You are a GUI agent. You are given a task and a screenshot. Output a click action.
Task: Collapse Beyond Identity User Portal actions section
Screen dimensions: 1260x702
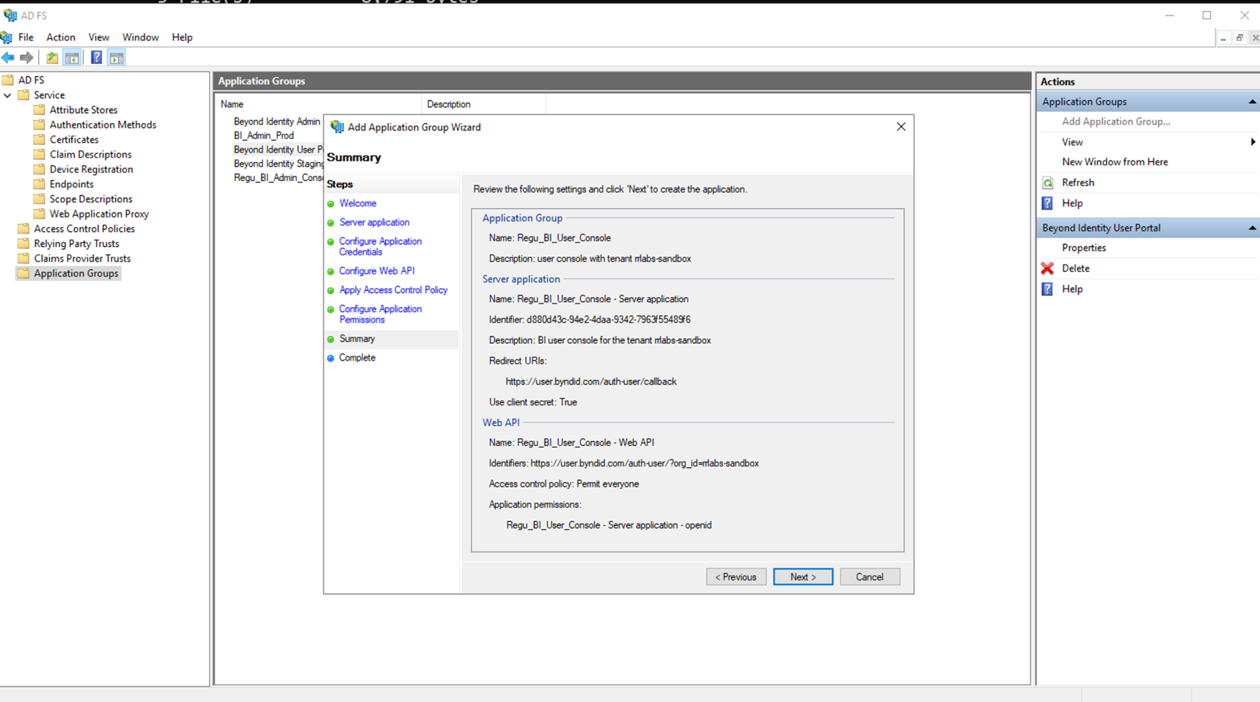point(1251,228)
